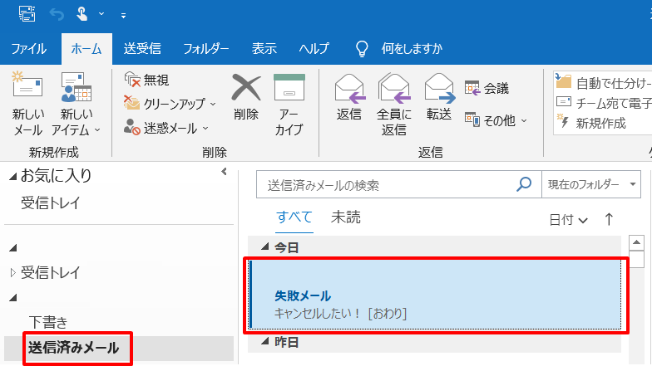Select the 下書き (Drafts) folder

[48, 322]
